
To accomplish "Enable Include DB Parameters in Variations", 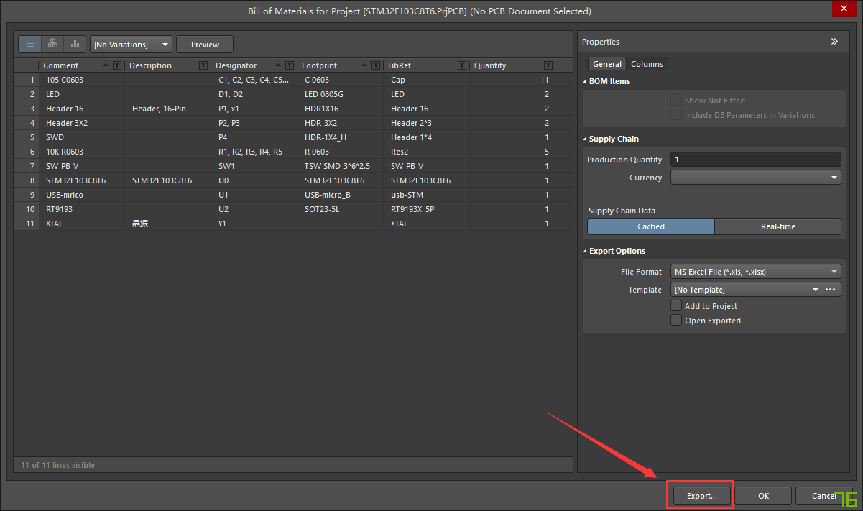I will point(675,115).
